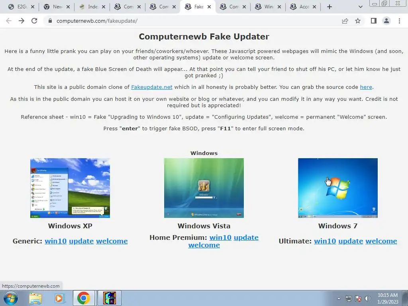Close the E2G tab
Screen dimensions: 408x306
pyautogui.click(x=33, y=7)
